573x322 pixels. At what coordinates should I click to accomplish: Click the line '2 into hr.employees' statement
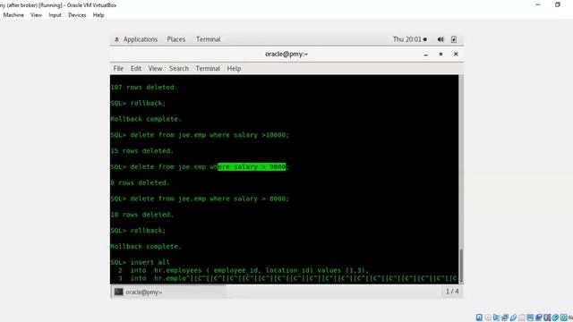243,270
